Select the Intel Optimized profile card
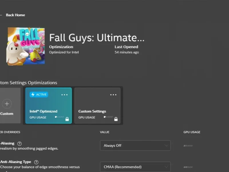The image size is (229, 172). coord(48,105)
